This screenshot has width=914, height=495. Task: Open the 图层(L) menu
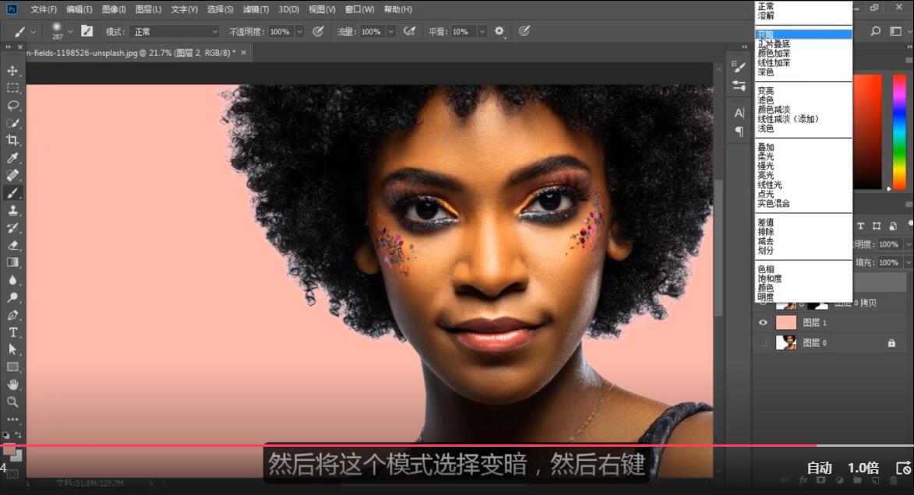(148, 9)
